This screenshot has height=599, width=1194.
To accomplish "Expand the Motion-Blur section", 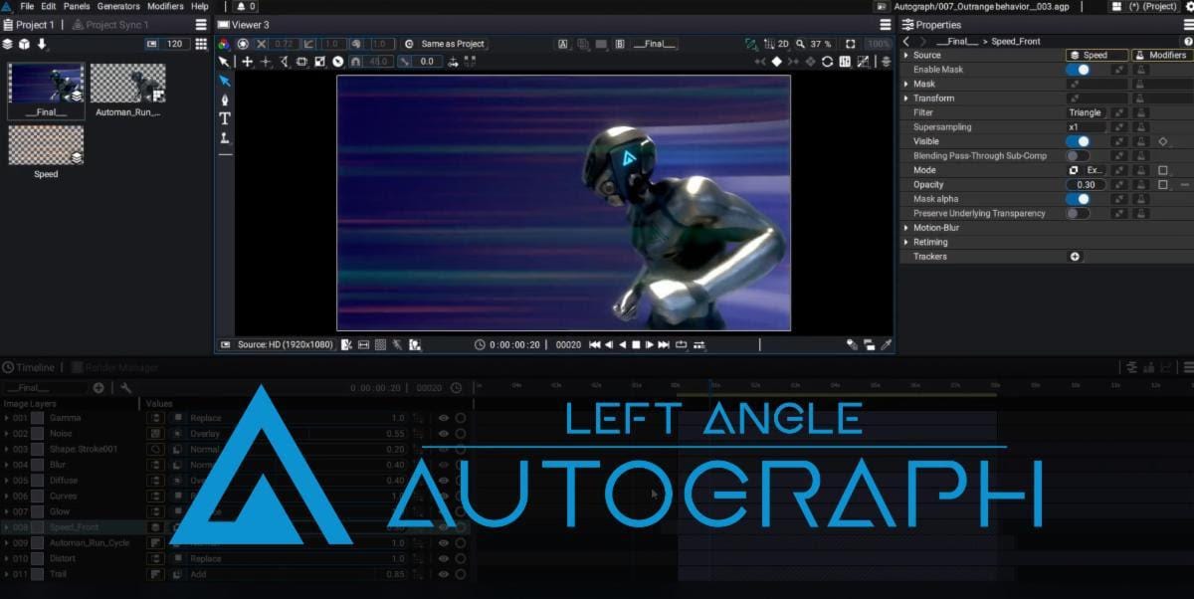I will coord(906,228).
